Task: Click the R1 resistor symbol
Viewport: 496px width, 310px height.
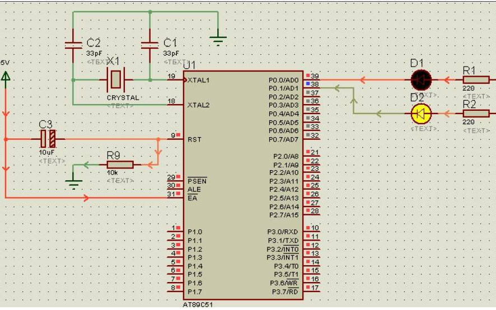Action: [x=476, y=80]
